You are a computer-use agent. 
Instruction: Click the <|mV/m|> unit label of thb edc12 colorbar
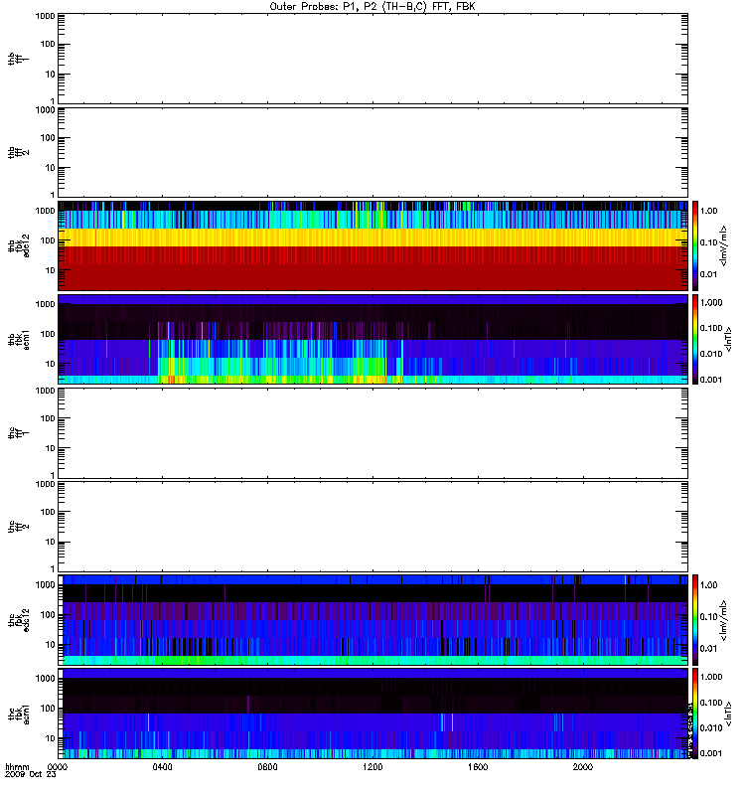coord(725,245)
